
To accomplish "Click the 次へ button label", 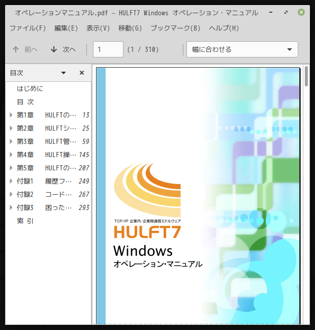I will [x=69, y=49].
